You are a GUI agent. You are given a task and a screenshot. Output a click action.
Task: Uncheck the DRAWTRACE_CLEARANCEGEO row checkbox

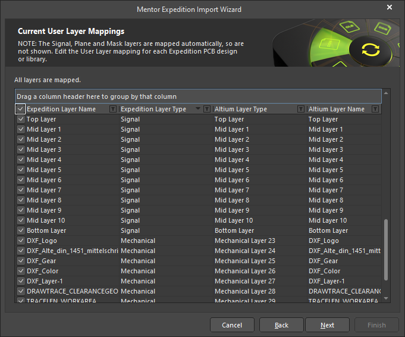click(x=21, y=291)
